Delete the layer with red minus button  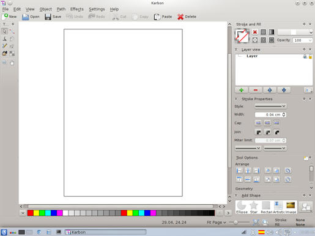coord(256,90)
